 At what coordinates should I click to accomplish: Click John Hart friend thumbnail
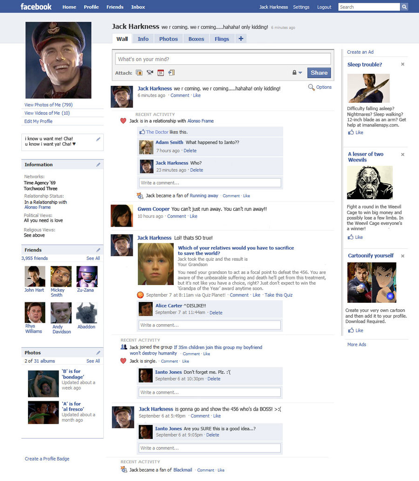(x=34, y=276)
